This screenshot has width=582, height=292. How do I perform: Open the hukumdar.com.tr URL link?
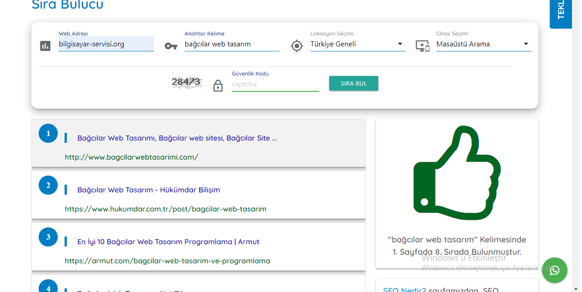pyautogui.click(x=166, y=209)
